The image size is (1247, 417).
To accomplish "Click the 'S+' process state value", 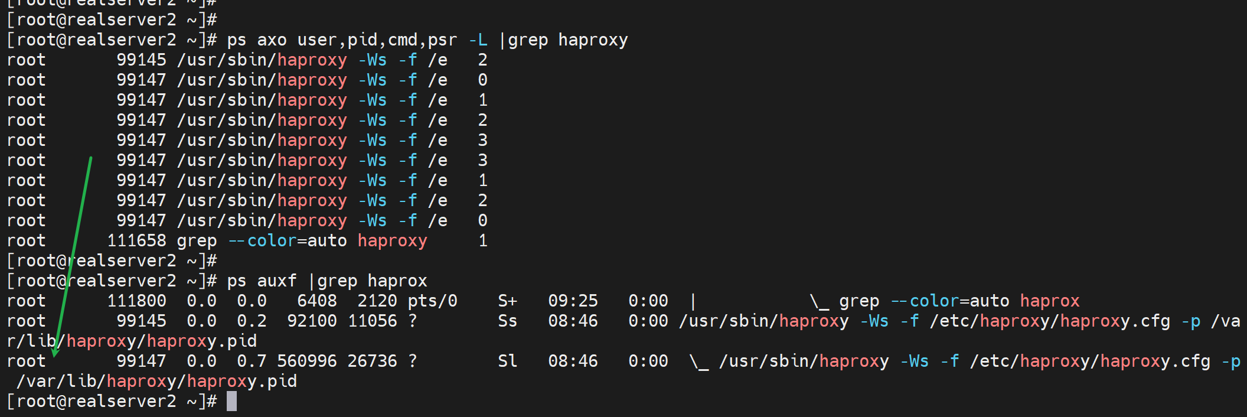I will pos(507,301).
